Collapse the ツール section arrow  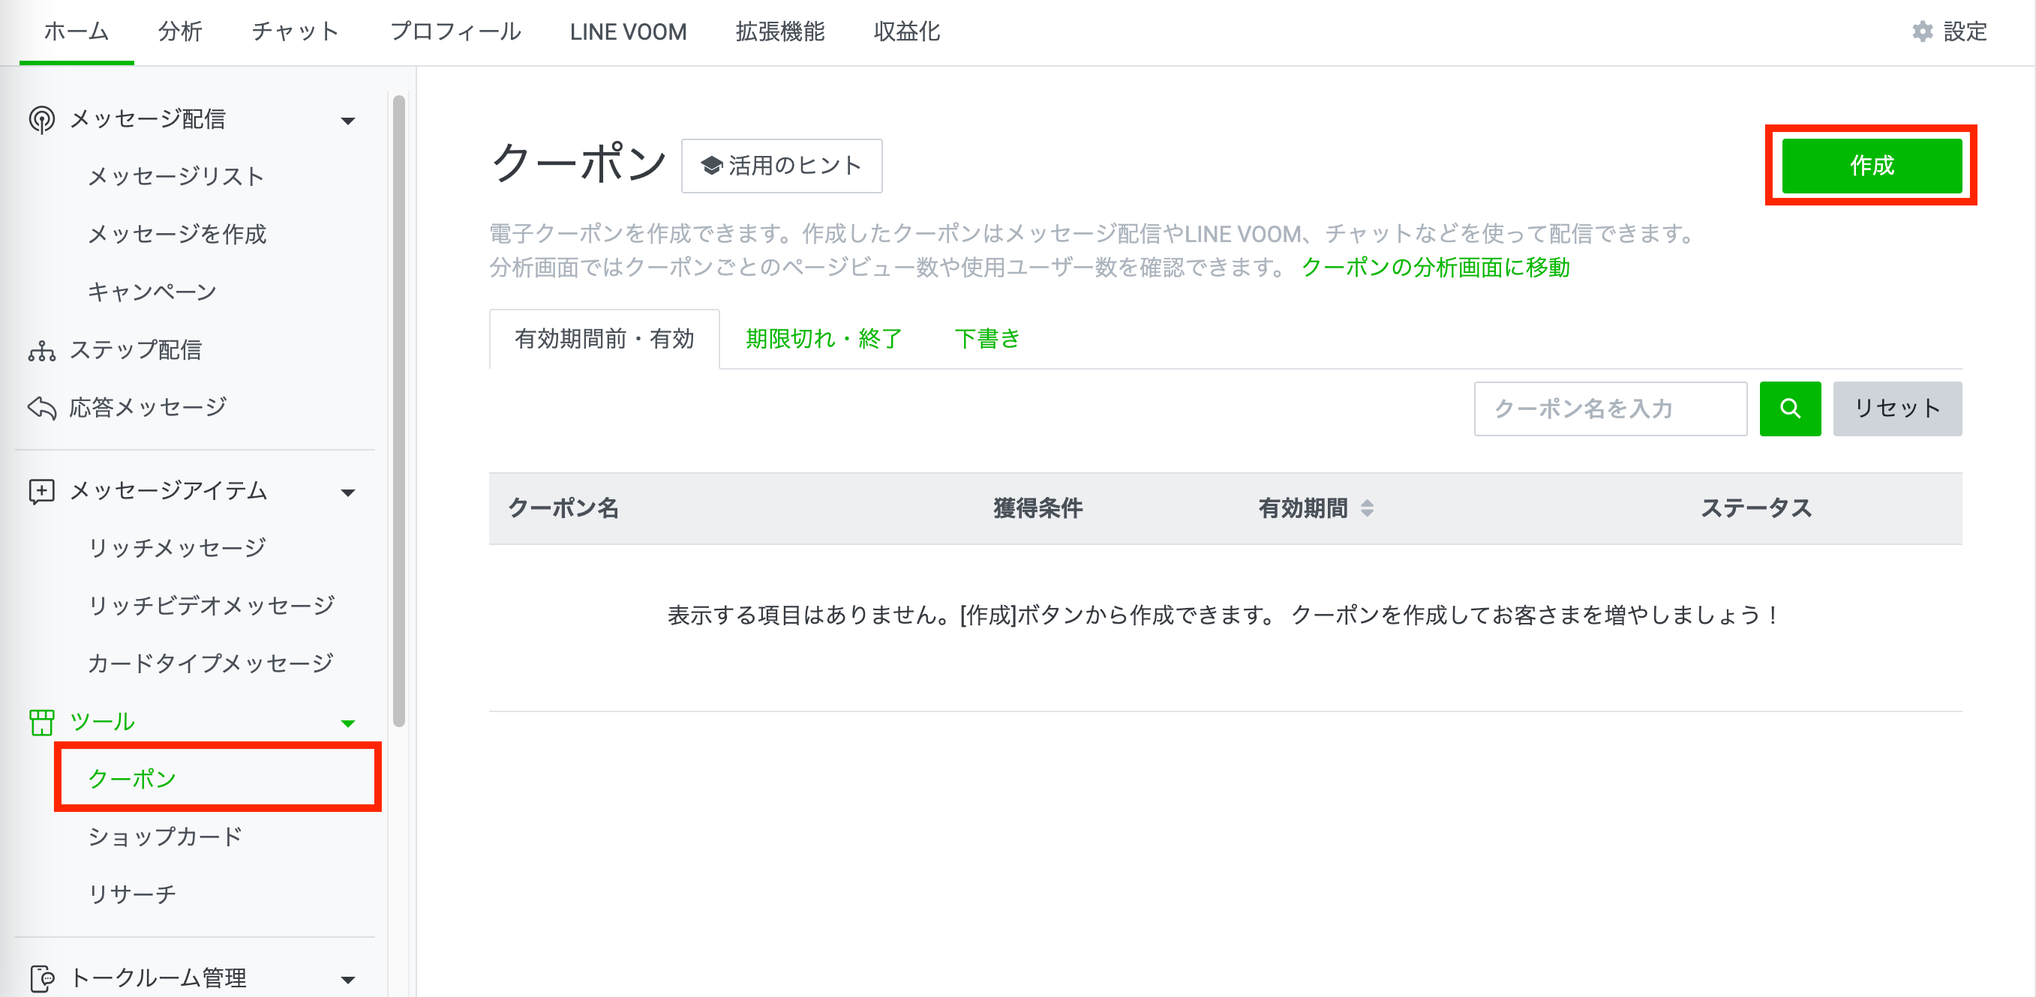[x=348, y=723]
